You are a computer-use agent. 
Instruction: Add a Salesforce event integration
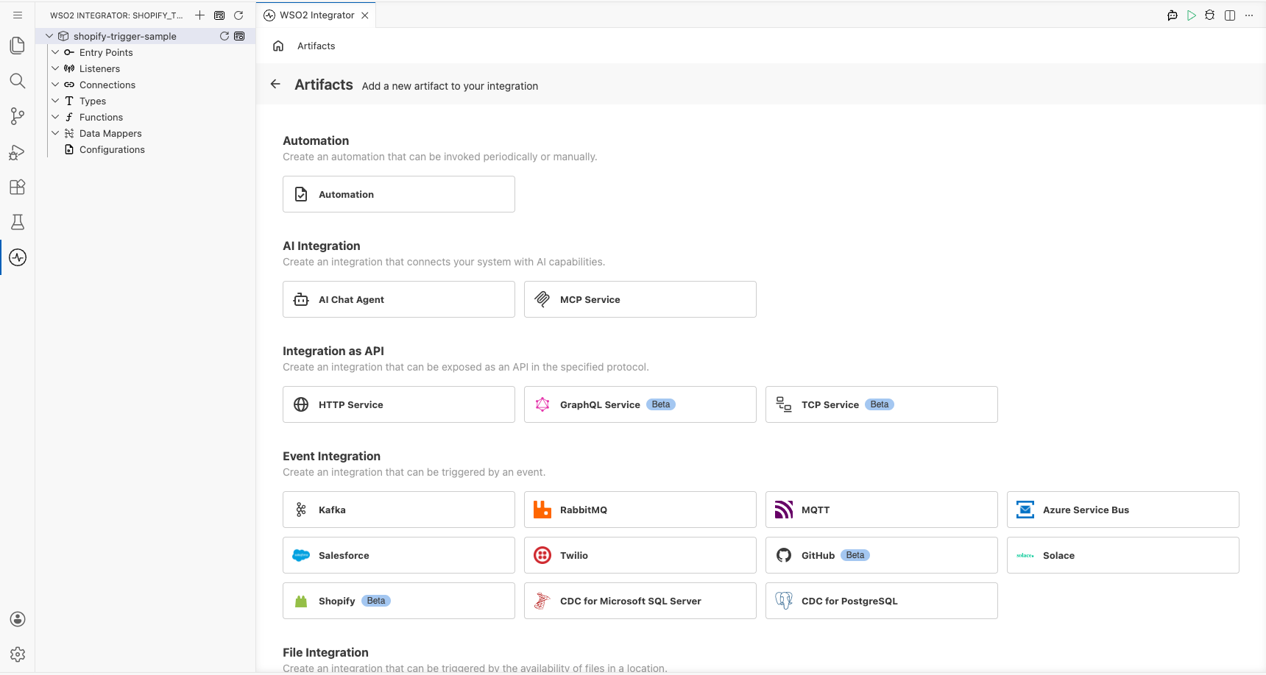pyautogui.click(x=399, y=555)
